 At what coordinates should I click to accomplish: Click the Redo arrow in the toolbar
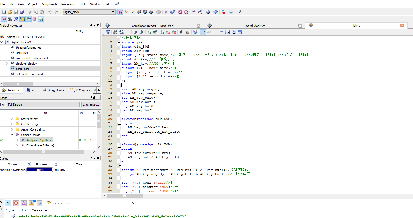(x=56, y=12)
